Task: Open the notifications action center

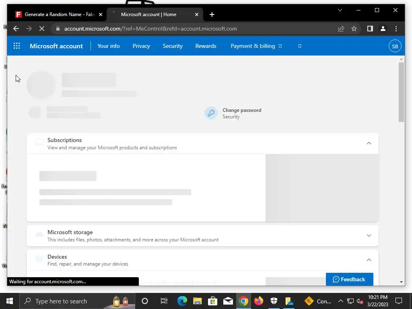Action: coord(399,301)
